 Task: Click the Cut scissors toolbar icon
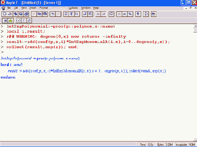coord(34,14)
